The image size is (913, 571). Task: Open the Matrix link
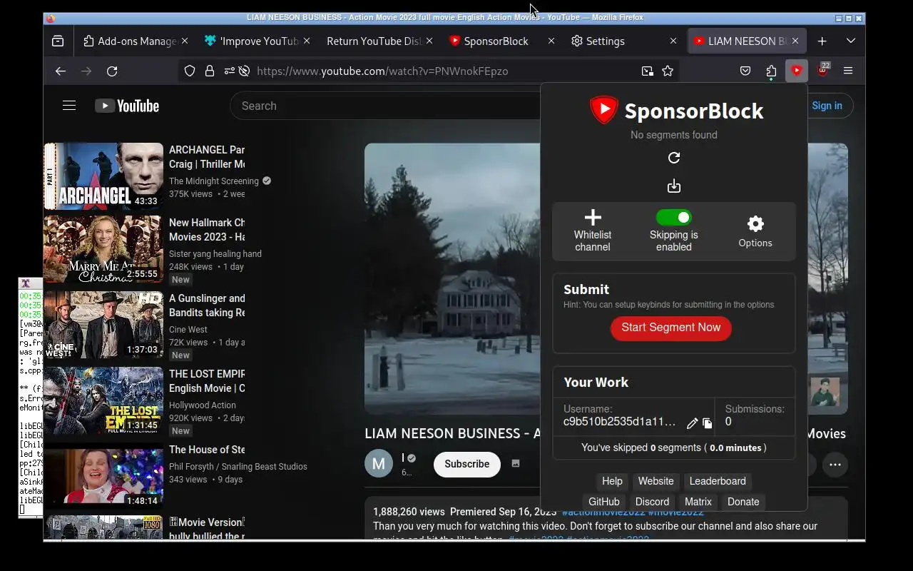pyautogui.click(x=698, y=502)
